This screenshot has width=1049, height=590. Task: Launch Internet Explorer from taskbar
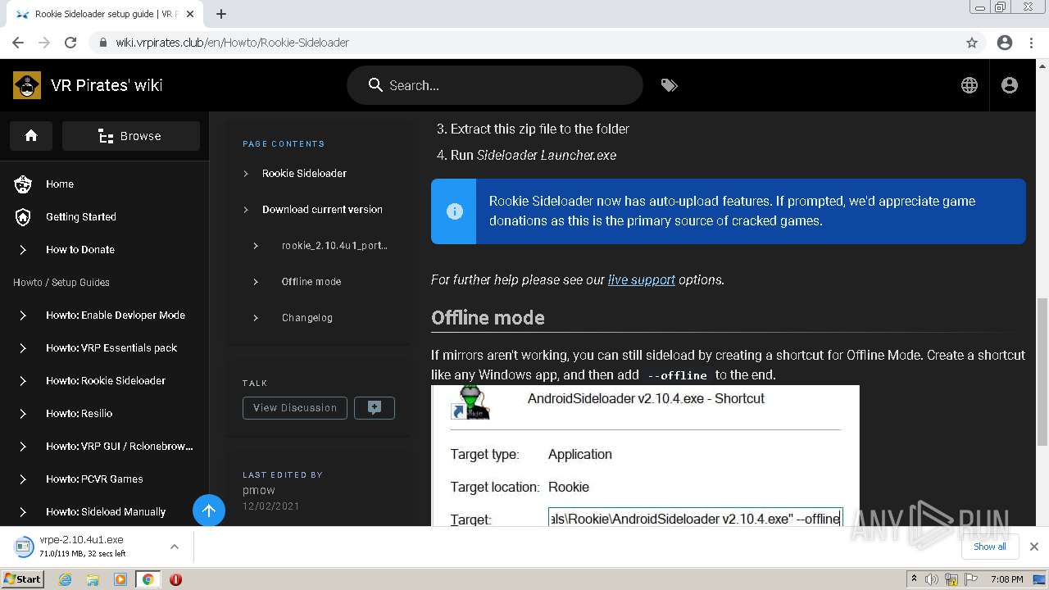[66, 579]
